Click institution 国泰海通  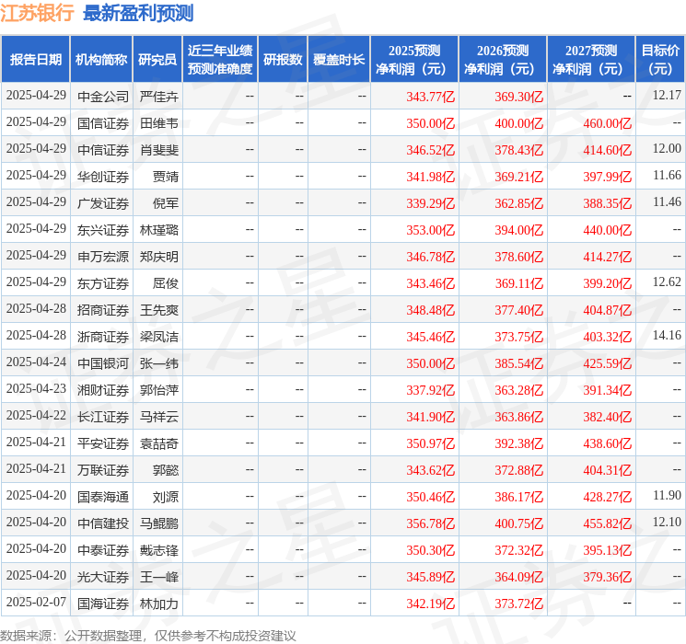(103, 497)
